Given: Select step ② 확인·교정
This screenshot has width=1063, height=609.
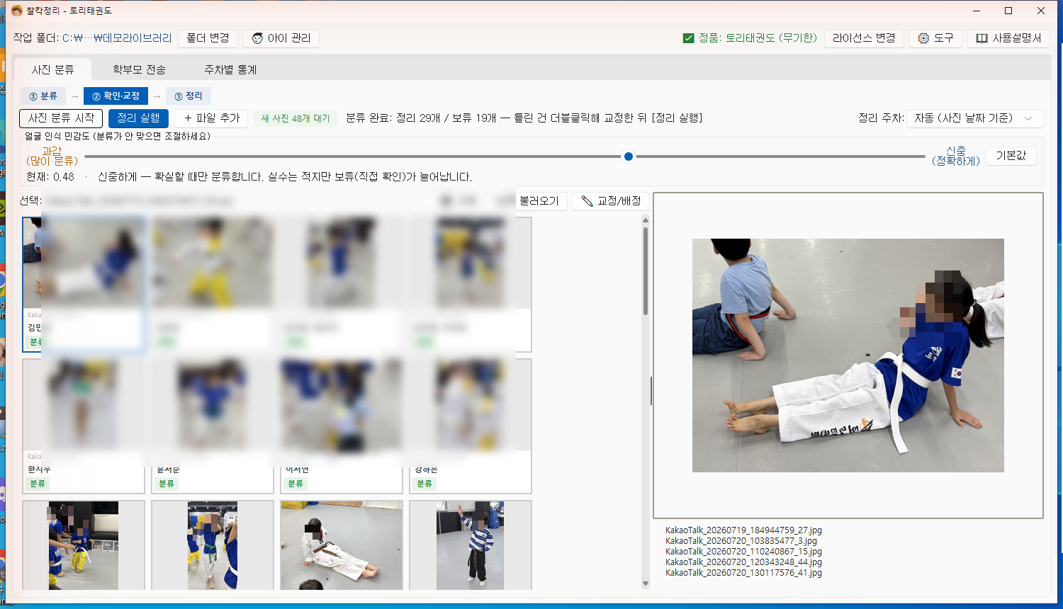Looking at the screenshot, I should point(116,96).
